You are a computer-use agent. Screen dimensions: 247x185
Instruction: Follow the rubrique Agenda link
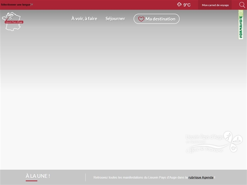[201, 177]
